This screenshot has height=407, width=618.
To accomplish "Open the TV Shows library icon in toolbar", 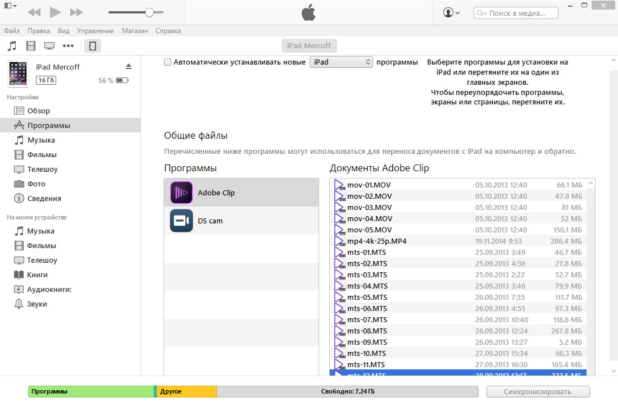I will pyautogui.click(x=49, y=45).
